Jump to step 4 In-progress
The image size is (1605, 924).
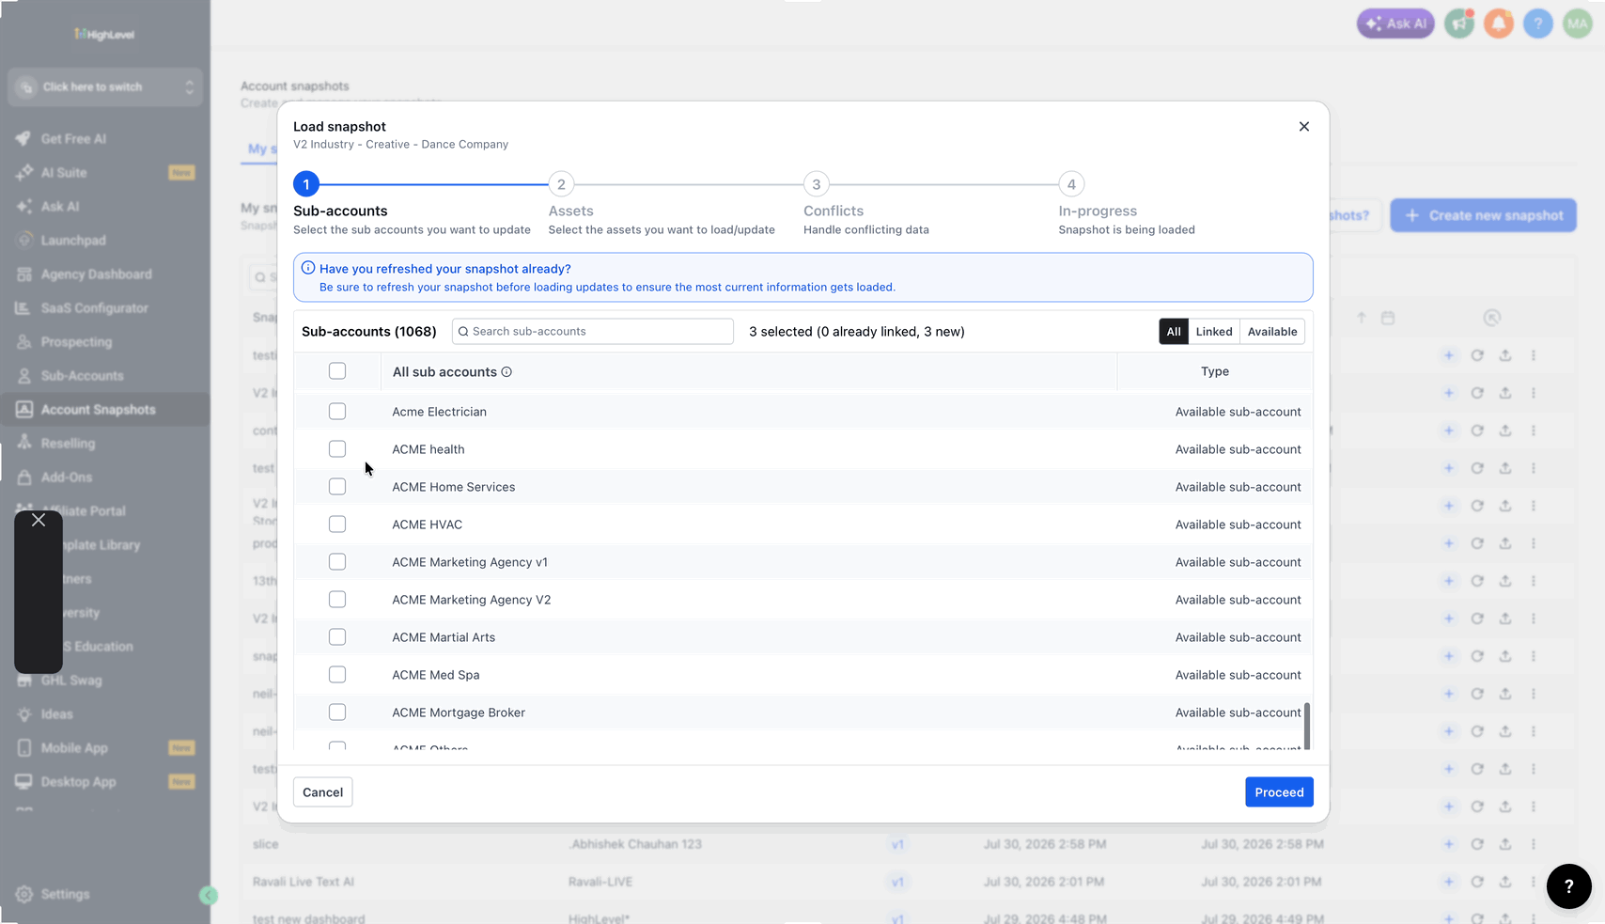point(1071,184)
